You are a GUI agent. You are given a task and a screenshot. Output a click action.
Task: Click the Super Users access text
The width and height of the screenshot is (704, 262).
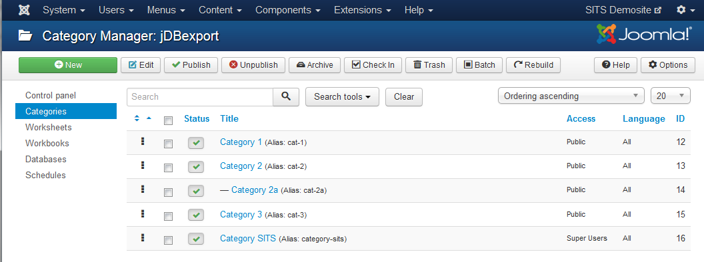click(x=587, y=238)
